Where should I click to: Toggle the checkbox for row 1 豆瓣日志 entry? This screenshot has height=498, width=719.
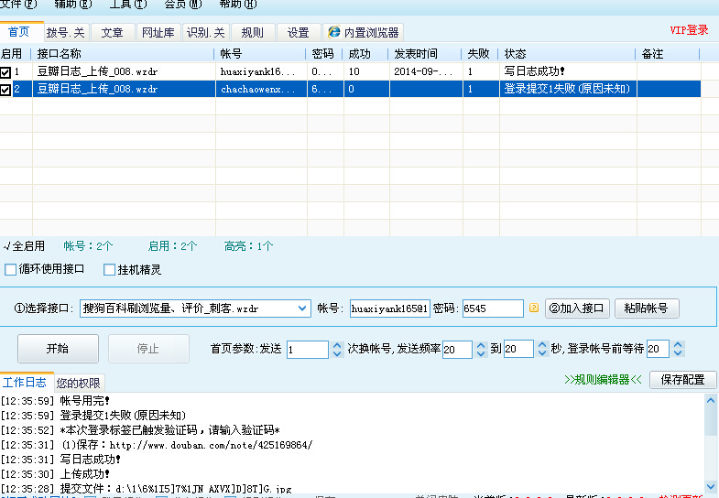pos(6,71)
